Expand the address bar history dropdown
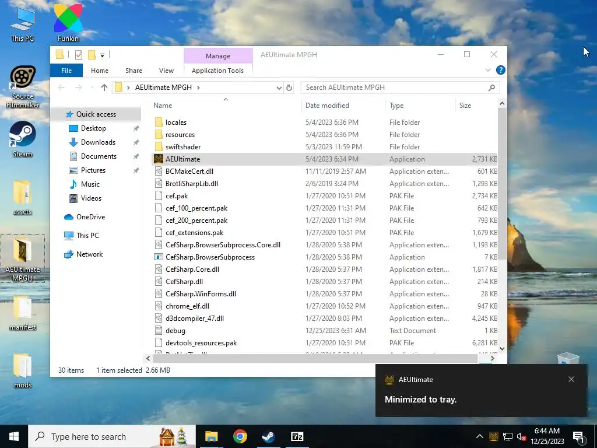The image size is (597, 448). (x=279, y=87)
